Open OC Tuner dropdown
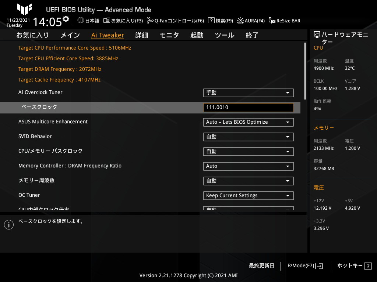This screenshot has width=377, height=282. [x=249, y=196]
